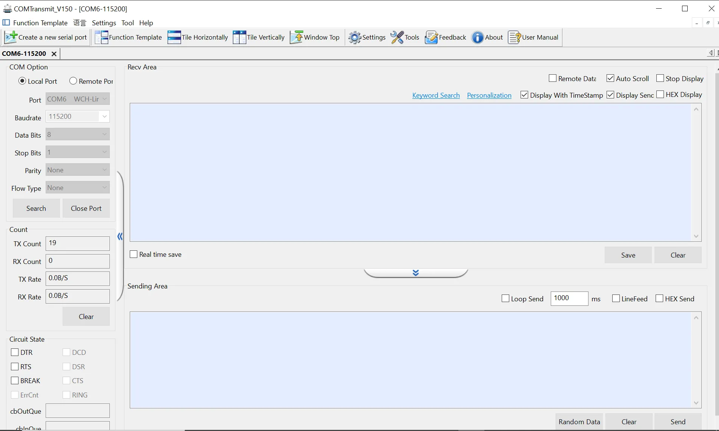This screenshot has width=719, height=431.
Task: Click the loop send interval field
Action: (569, 298)
